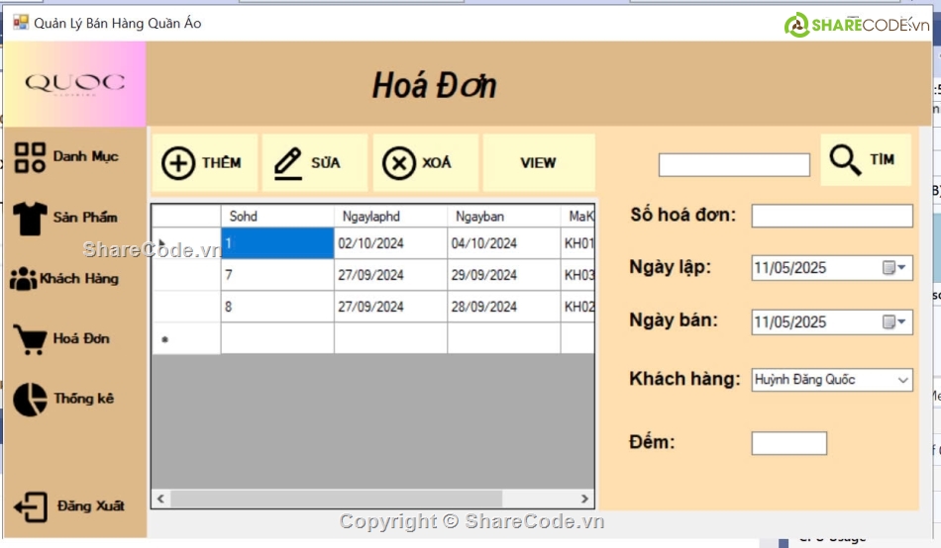This screenshot has height=548, width=941.
Task: Select cell 29/09/2024 in Ngayban
Action: pyautogui.click(x=504, y=275)
